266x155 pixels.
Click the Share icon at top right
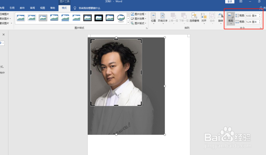pyautogui.click(x=261, y=8)
